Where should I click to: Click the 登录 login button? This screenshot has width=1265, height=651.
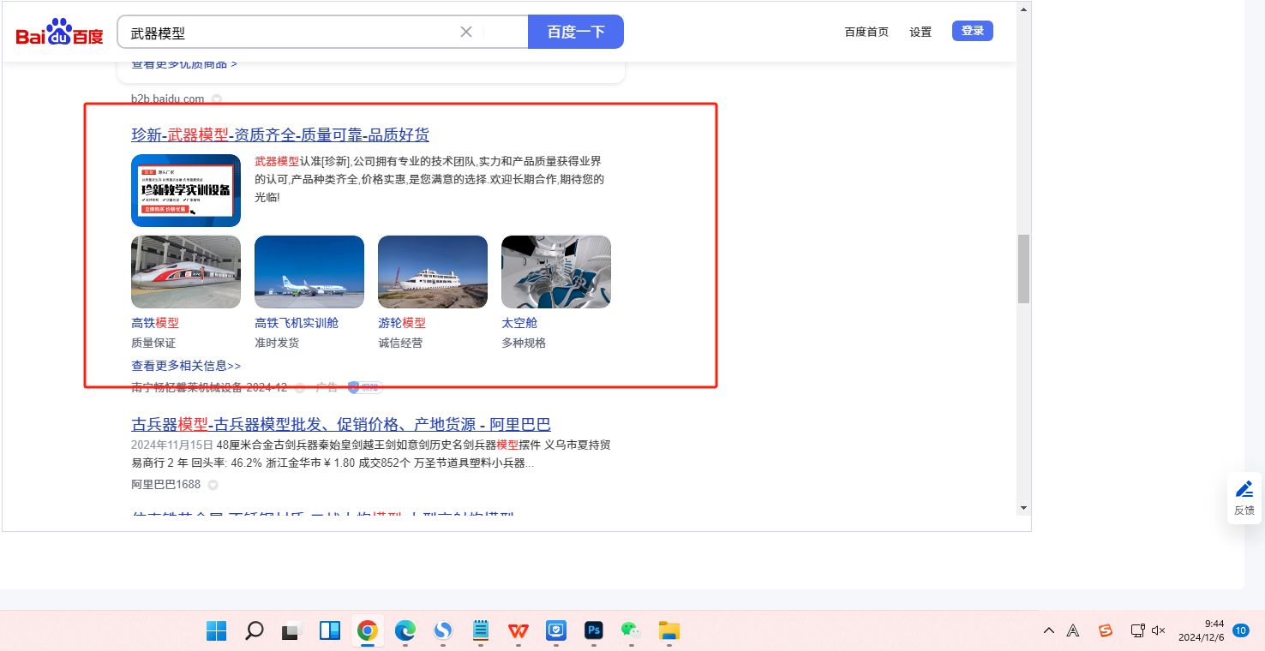tap(973, 31)
